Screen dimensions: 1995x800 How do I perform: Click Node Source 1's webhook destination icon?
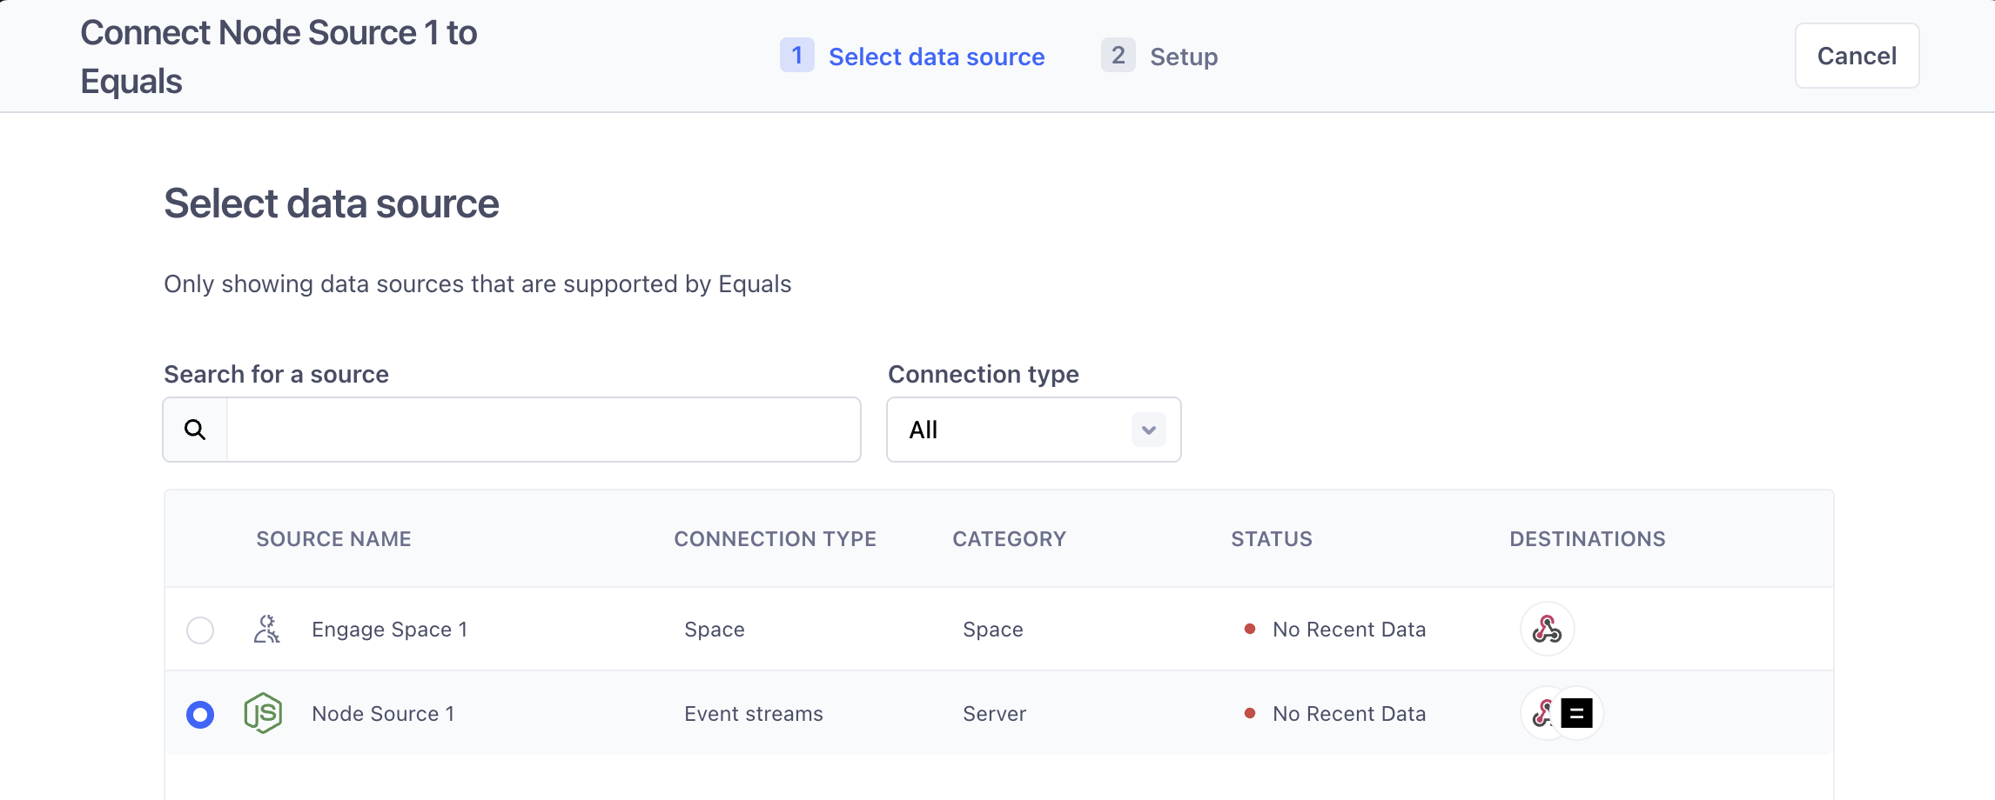click(x=1542, y=713)
